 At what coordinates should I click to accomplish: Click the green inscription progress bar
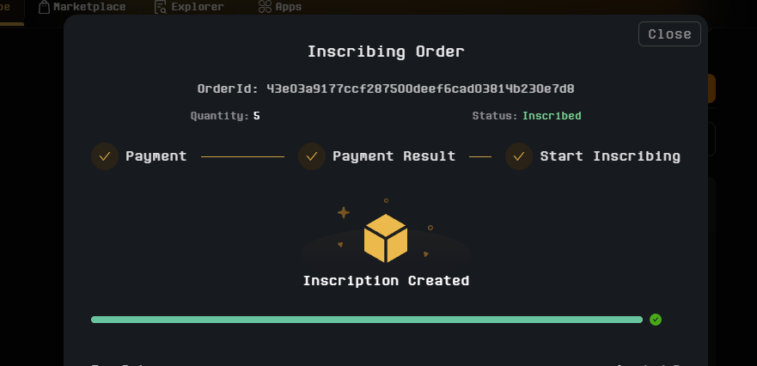tap(366, 320)
